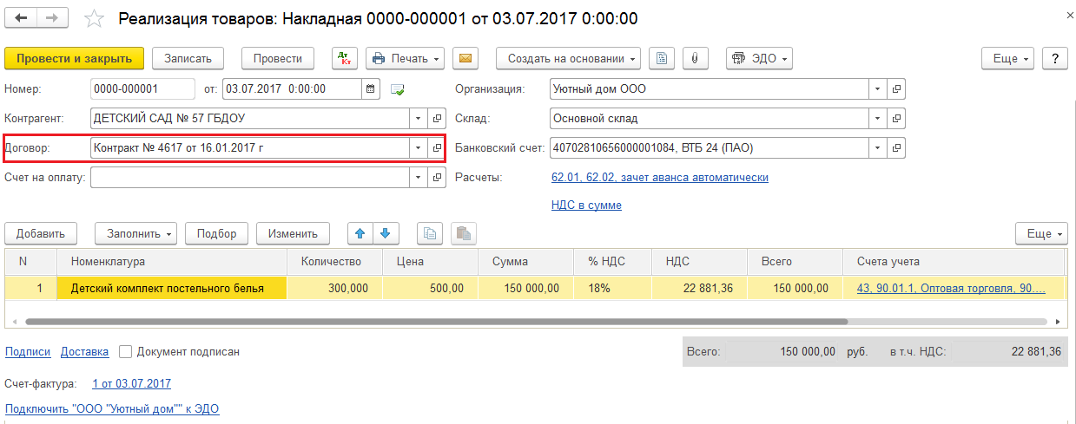Open Создать на основании menu
The width and height of the screenshot is (1076, 424).
point(568,58)
